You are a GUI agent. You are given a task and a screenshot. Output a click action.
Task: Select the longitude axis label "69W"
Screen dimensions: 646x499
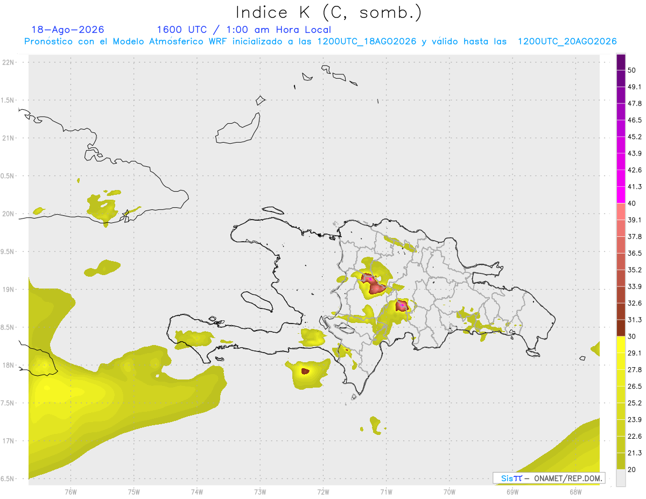click(512, 492)
